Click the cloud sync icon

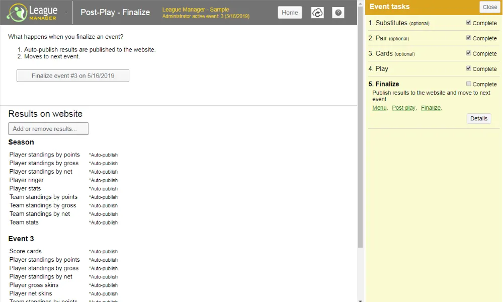[317, 13]
